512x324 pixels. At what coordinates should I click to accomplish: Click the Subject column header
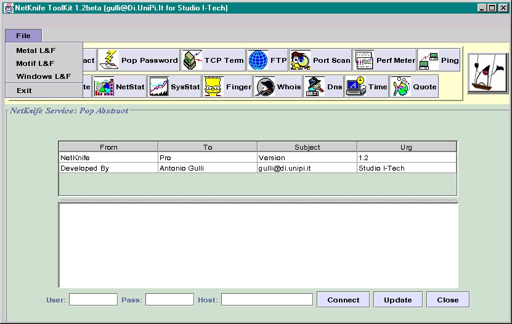click(307, 147)
